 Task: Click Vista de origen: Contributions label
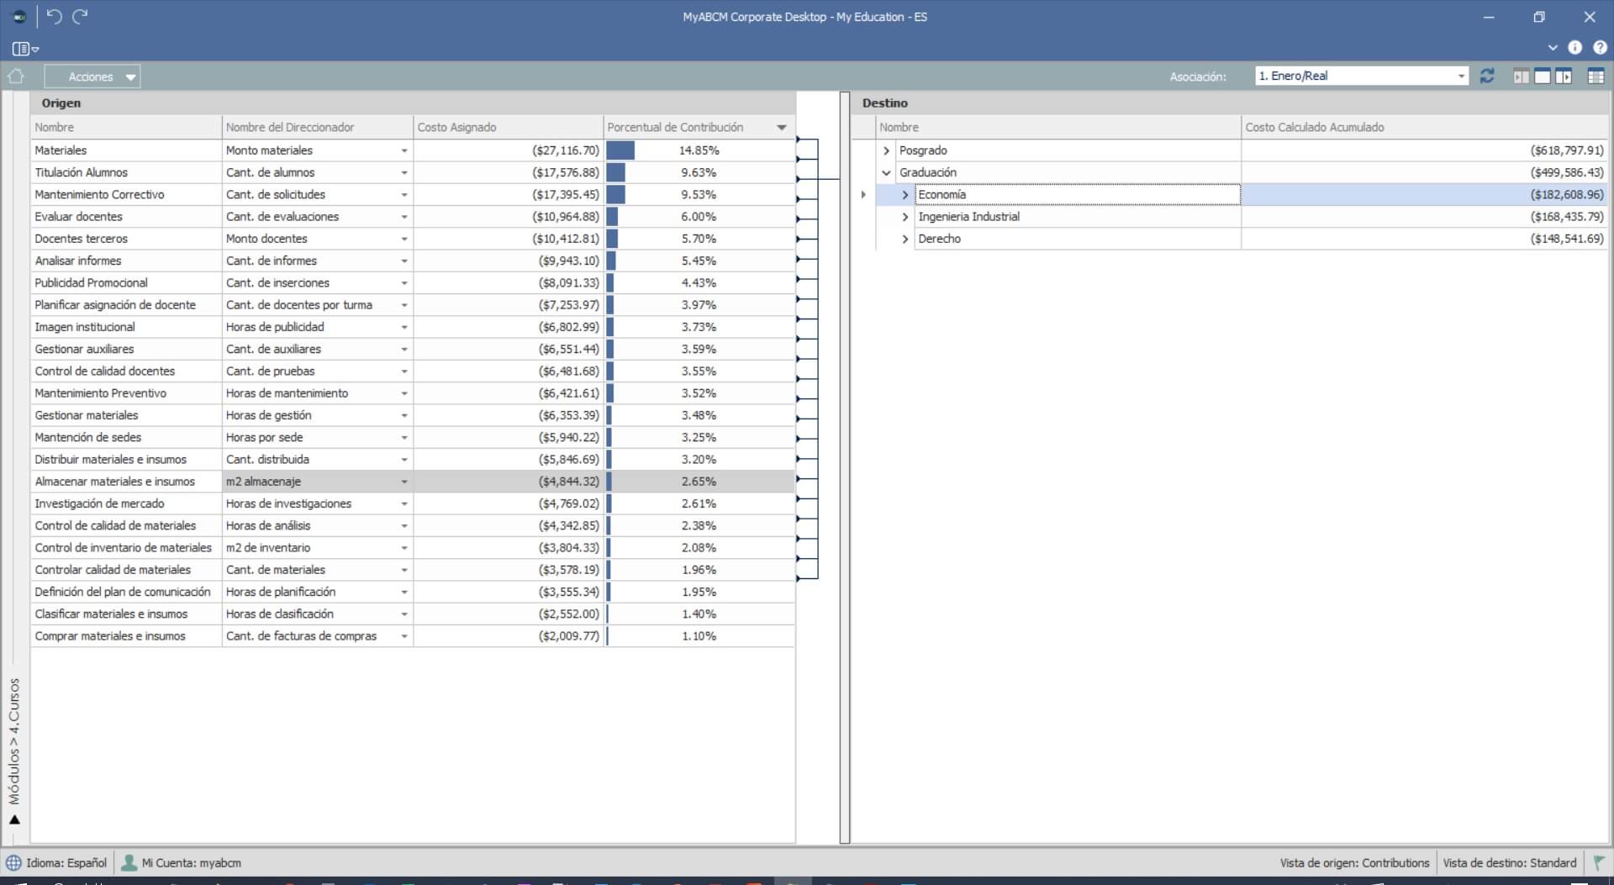click(x=1353, y=862)
